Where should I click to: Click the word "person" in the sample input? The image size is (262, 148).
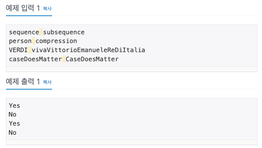coord(20,41)
